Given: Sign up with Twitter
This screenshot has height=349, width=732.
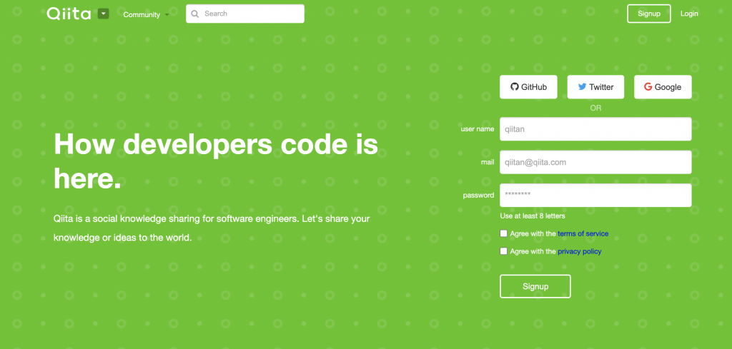Looking at the screenshot, I should 595,86.
